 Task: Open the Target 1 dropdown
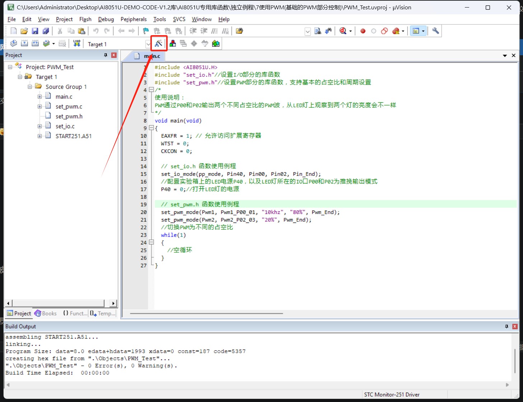tap(148, 44)
